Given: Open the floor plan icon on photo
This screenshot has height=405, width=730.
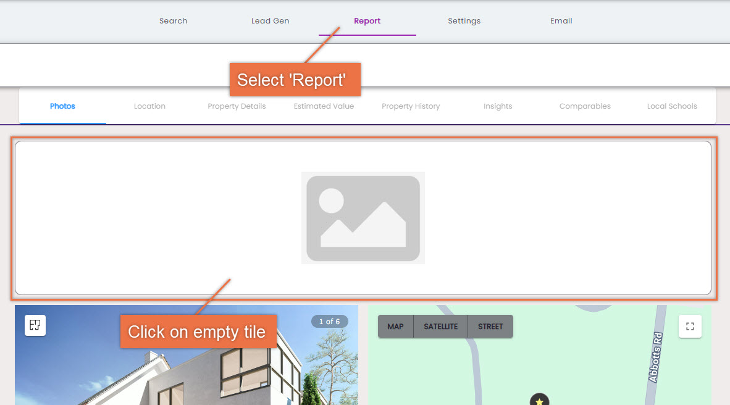Looking at the screenshot, I should click(x=35, y=325).
